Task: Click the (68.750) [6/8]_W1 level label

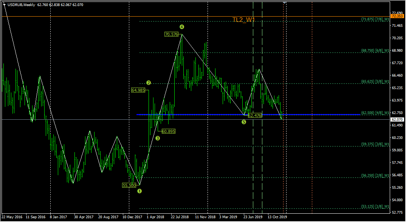Action: (x=375, y=51)
